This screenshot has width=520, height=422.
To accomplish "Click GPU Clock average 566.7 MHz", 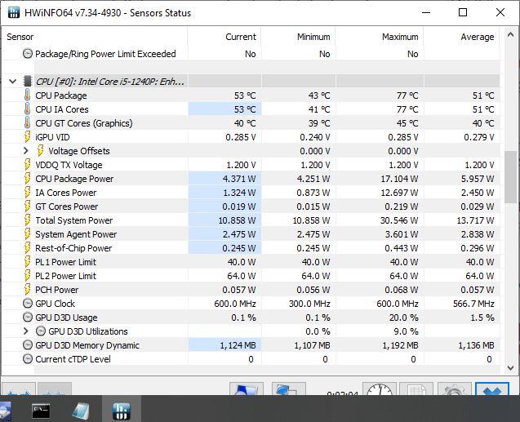I will click(473, 304).
